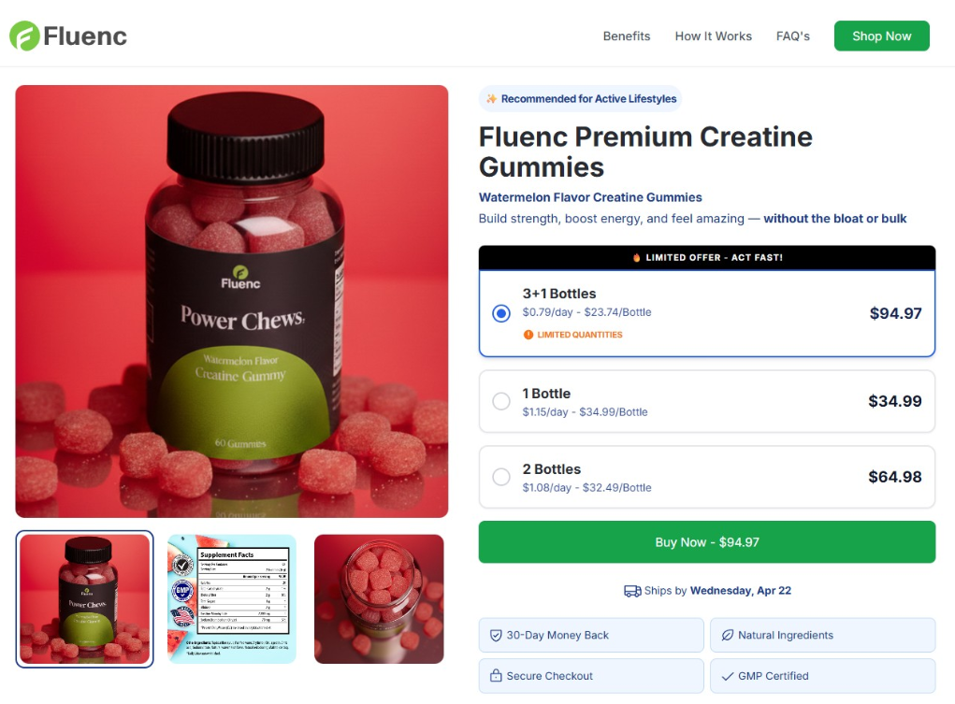The image size is (955, 704).
Task: Click the warning icon beside Limited Quantities
Action: click(x=526, y=335)
